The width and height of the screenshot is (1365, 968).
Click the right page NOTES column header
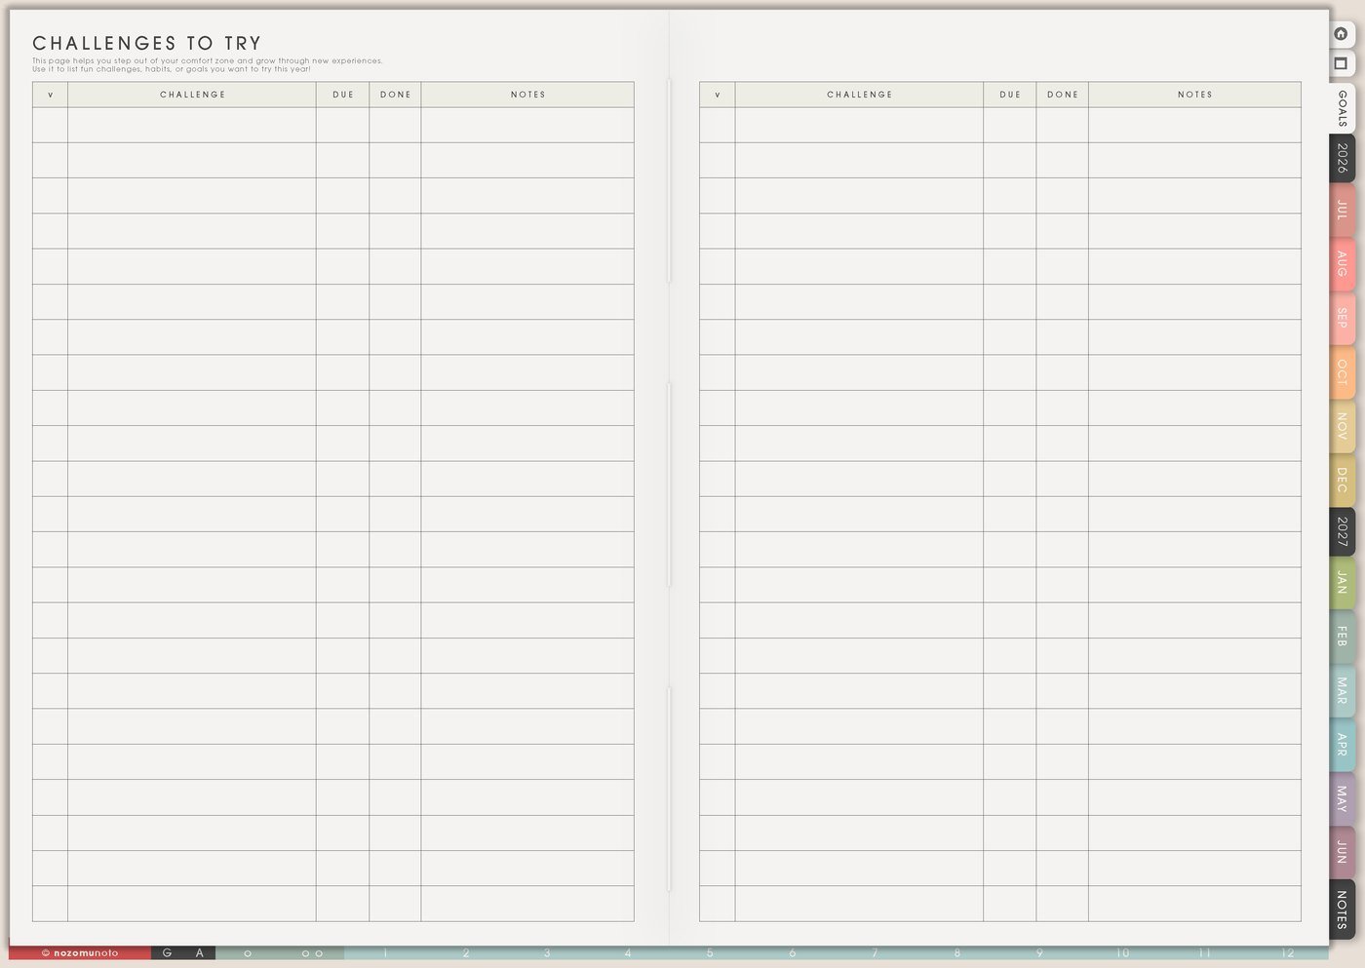(x=1194, y=95)
